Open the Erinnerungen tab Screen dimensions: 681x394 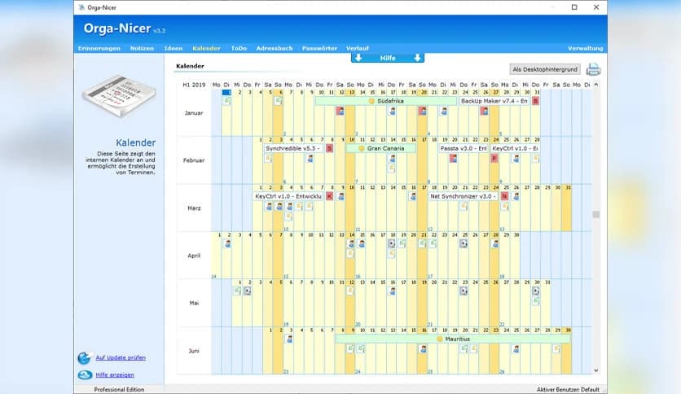(99, 48)
